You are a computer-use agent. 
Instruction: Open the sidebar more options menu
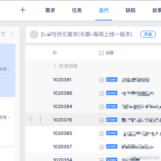coord(12,34)
